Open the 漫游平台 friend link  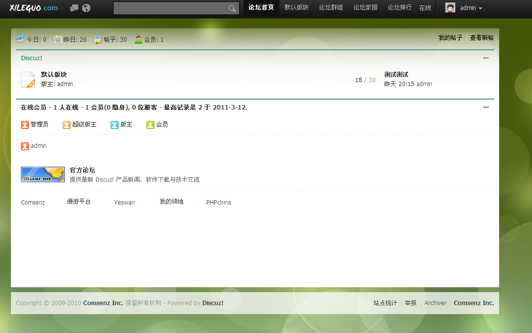click(x=79, y=202)
